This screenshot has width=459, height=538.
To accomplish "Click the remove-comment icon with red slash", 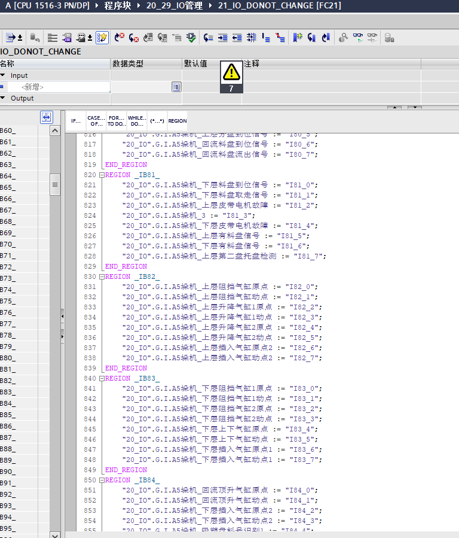I will coord(280,37).
